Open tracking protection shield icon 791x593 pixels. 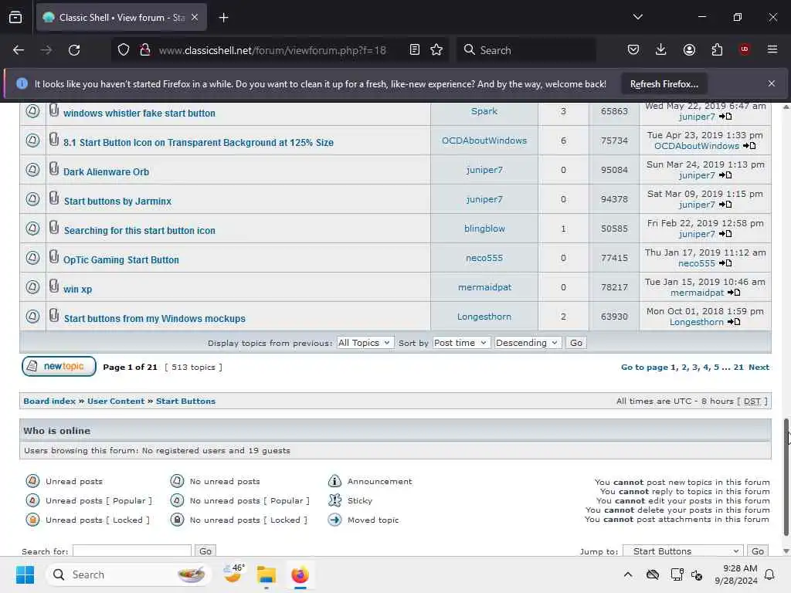point(124,50)
